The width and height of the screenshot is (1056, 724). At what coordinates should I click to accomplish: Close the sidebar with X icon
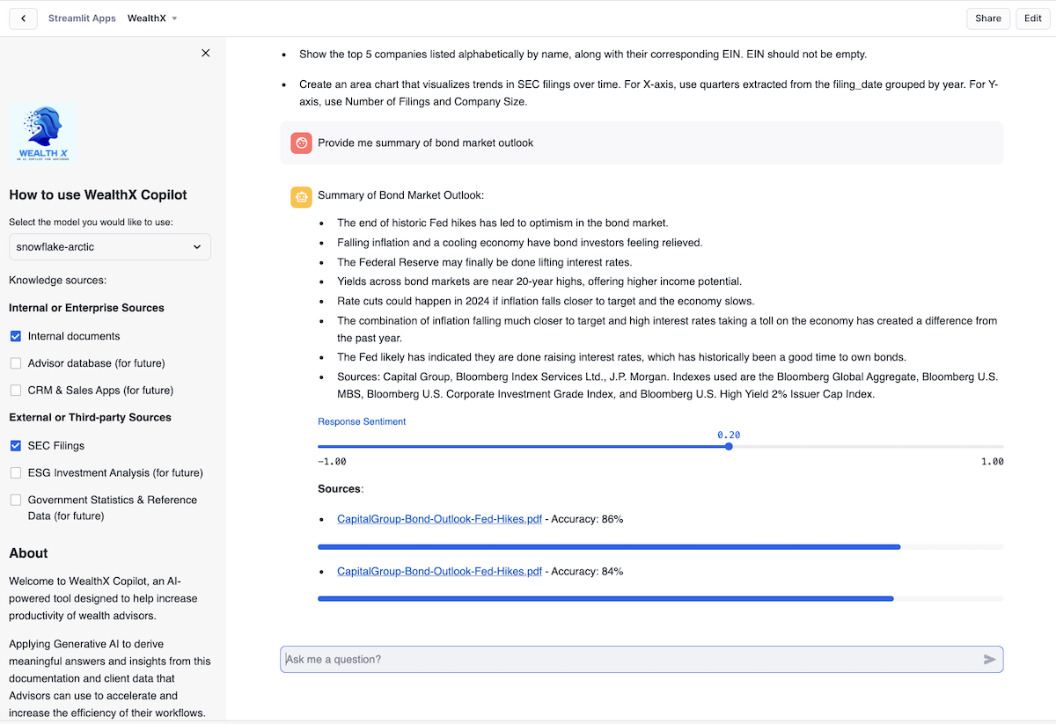pyautogui.click(x=206, y=53)
